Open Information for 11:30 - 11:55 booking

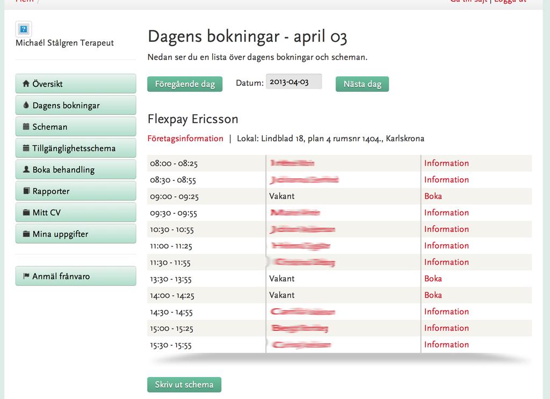point(446,262)
